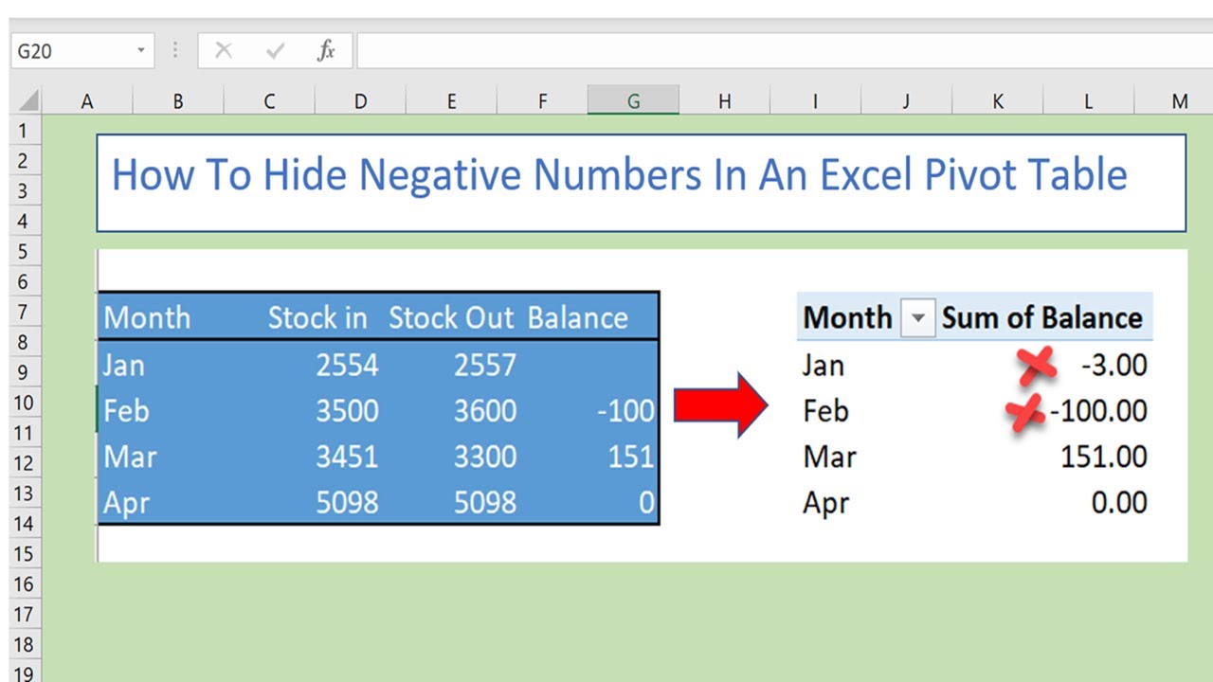Select column D header

tap(360, 100)
